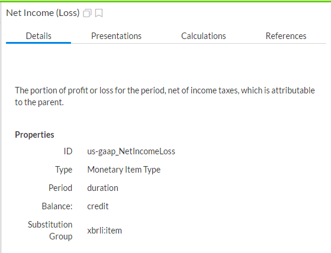The width and height of the screenshot is (331, 253).
Task: Click the Net Income (Loss) title
Action: [43, 13]
